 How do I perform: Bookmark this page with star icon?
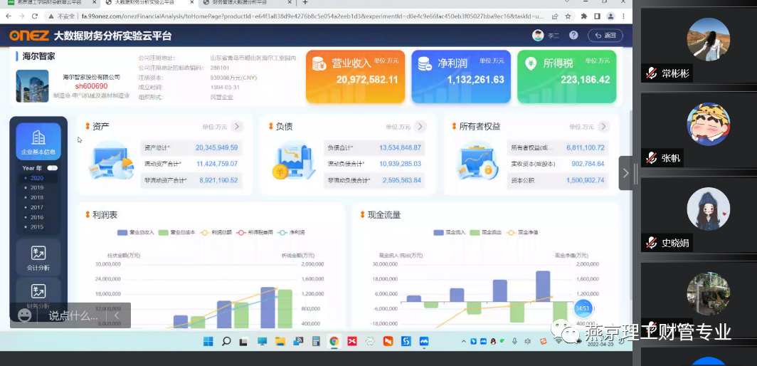pos(567,16)
